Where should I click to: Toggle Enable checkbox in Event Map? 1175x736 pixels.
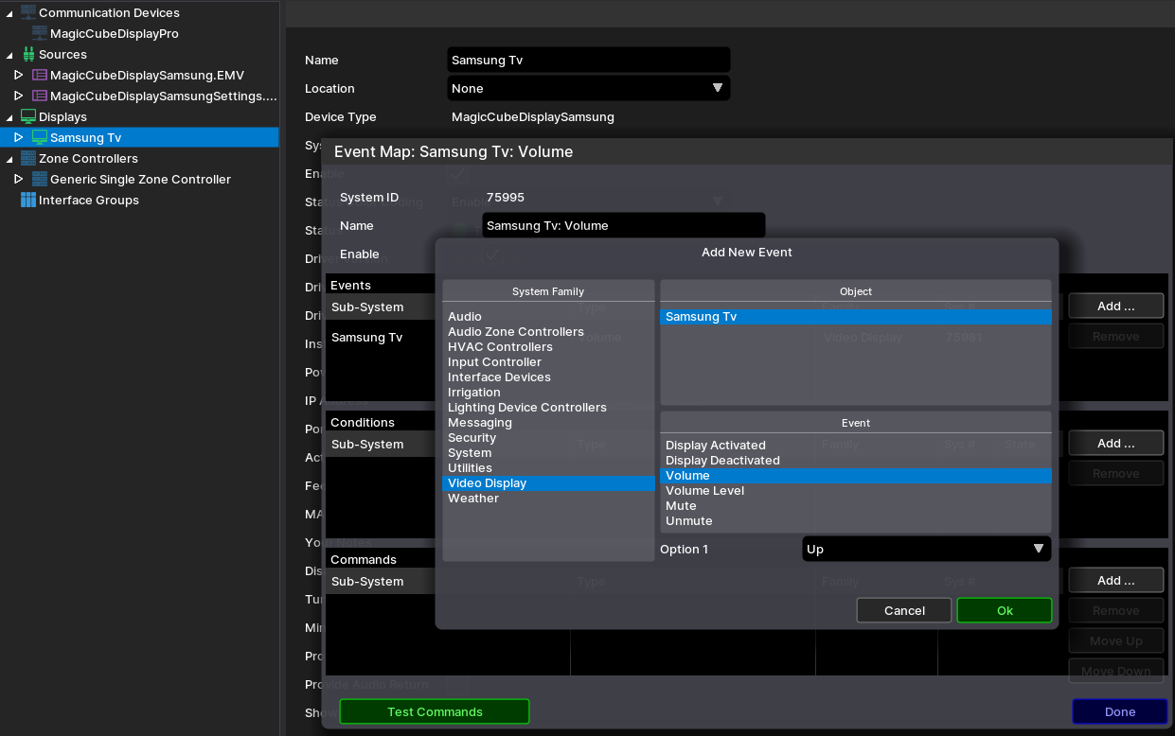pos(492,254)
